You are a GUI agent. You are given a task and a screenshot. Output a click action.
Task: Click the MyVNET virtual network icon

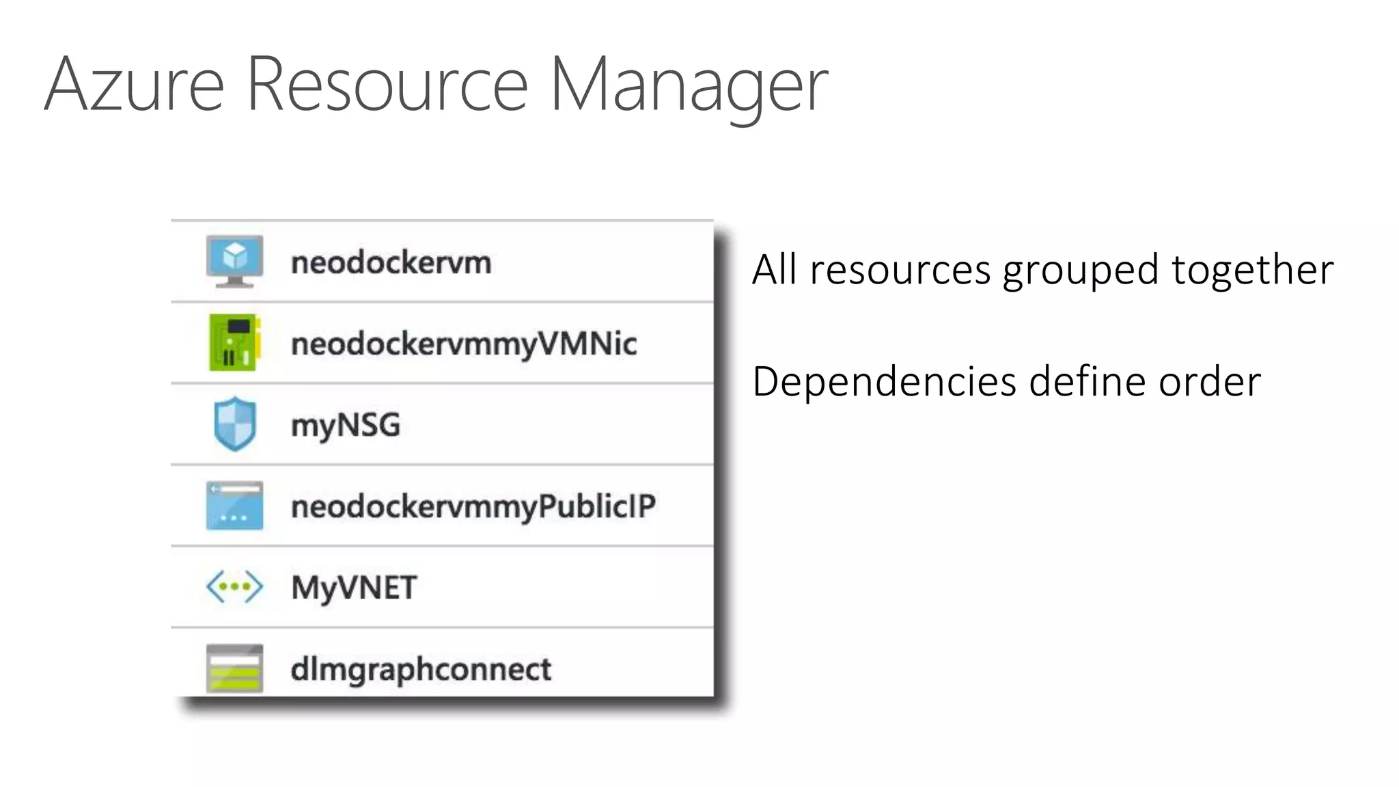click(x=234, y=587)
